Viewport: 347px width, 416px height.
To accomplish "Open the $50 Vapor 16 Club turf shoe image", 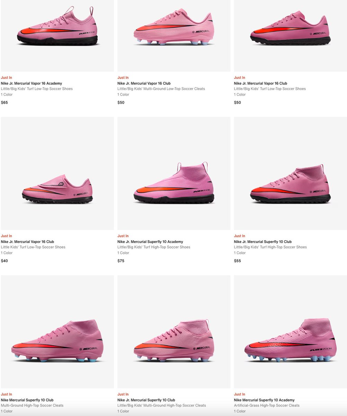I will point(290,36).
